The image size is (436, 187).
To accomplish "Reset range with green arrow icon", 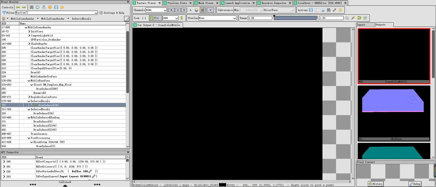I will coord(359,18).
